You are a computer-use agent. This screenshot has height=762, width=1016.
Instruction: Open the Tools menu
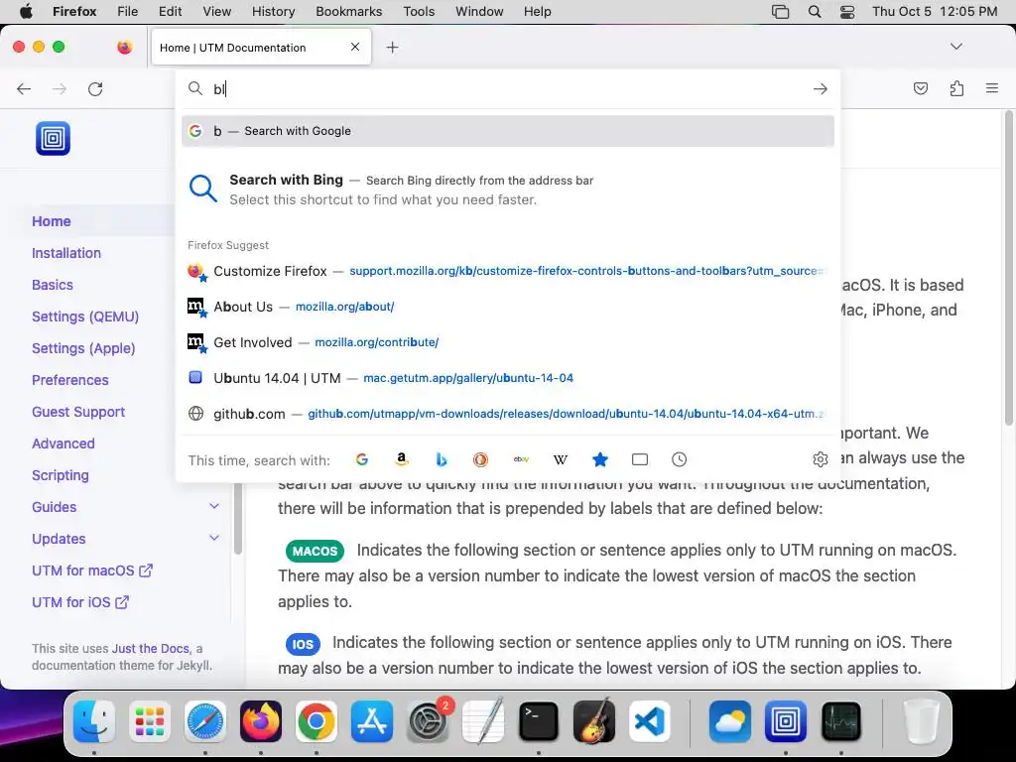(419, 11)
